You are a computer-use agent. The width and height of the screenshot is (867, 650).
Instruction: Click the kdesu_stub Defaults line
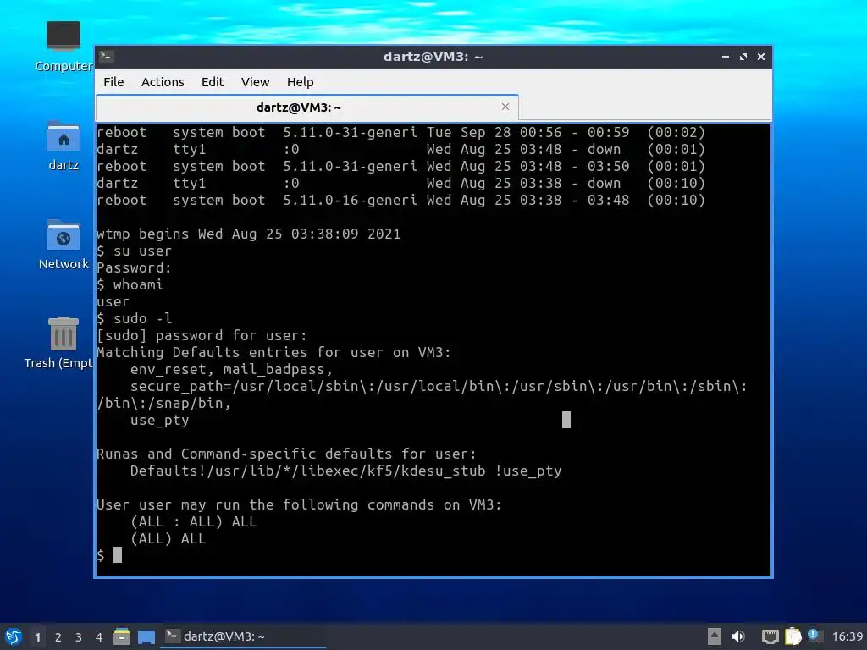coord(345,471)
